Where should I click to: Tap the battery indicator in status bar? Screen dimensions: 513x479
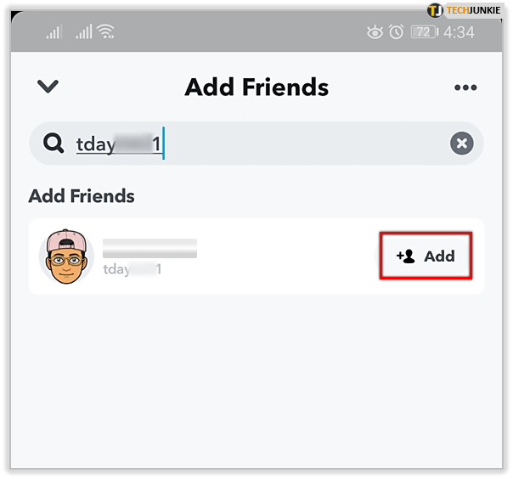point(425,32)
